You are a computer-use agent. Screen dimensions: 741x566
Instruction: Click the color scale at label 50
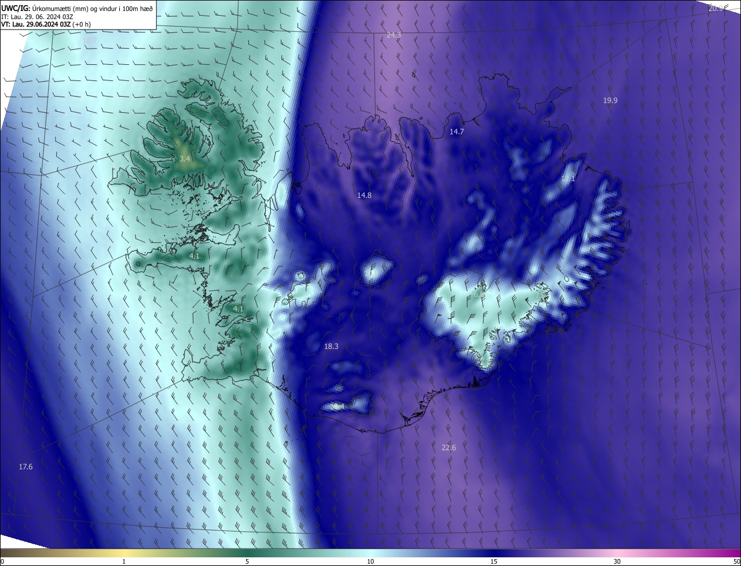point(736,562)
